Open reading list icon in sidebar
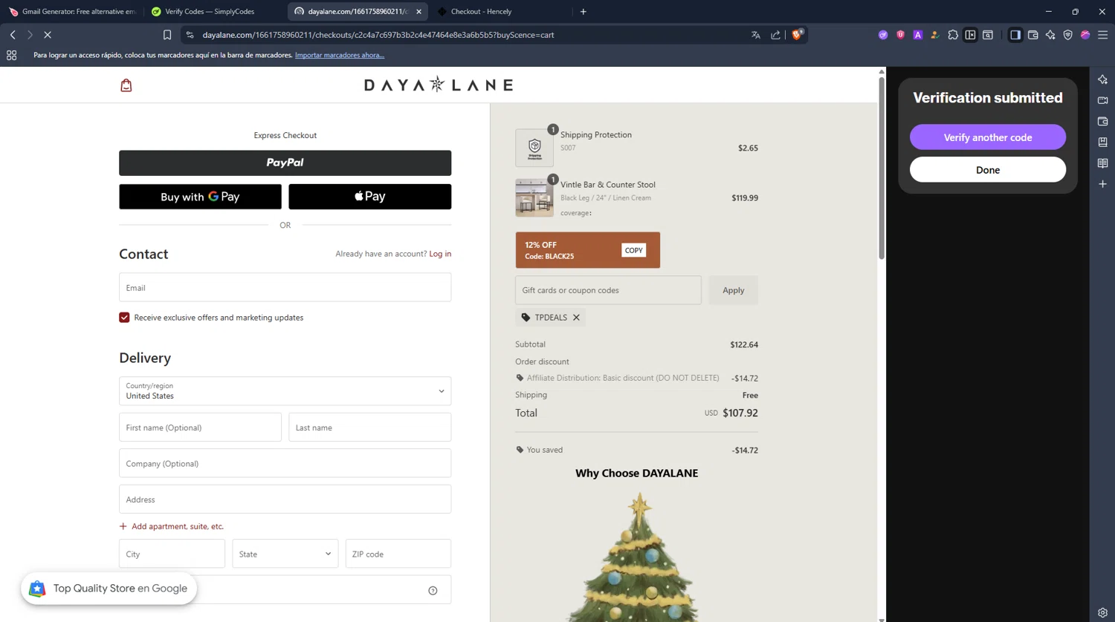The image size is (1115, 622). click(1102, 163)
